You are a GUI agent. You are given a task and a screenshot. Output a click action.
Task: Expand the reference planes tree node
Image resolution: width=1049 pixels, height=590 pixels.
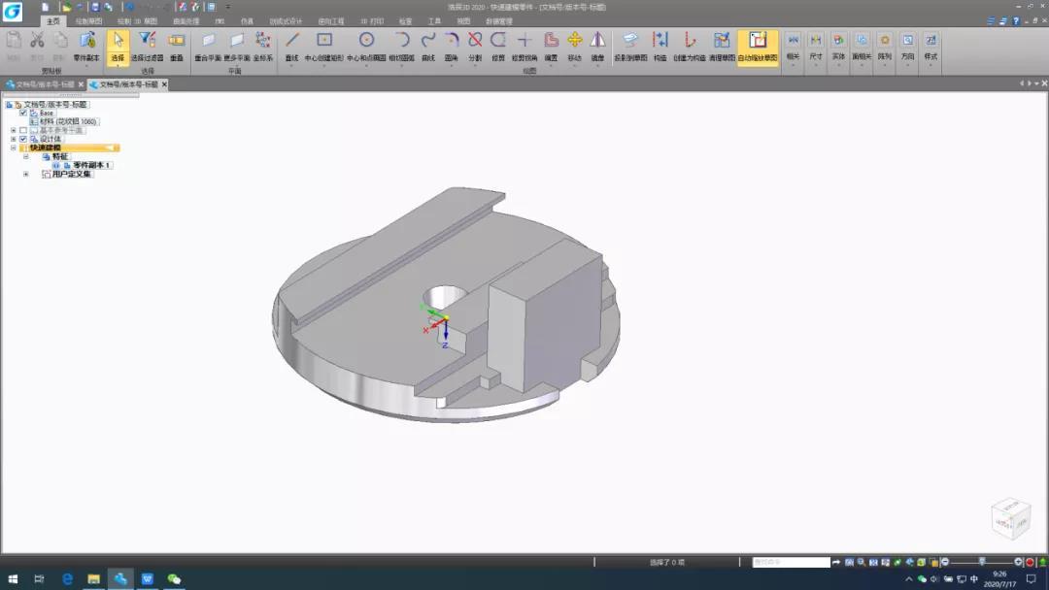[13, 130]
